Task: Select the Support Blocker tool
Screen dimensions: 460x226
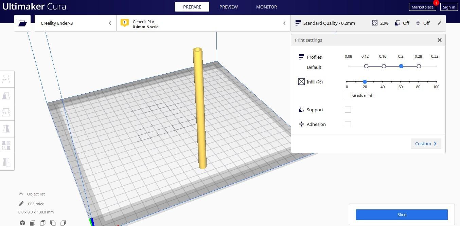Action: click(6, 162)
